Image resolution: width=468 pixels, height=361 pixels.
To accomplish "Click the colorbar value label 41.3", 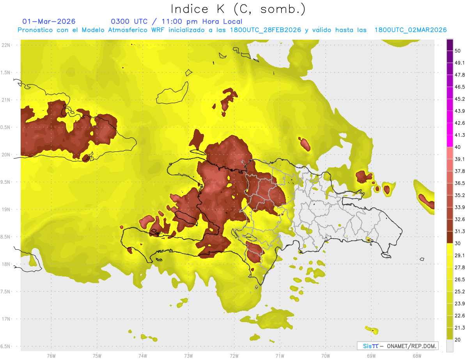I will pyautogui.click(x=460, y=136).
